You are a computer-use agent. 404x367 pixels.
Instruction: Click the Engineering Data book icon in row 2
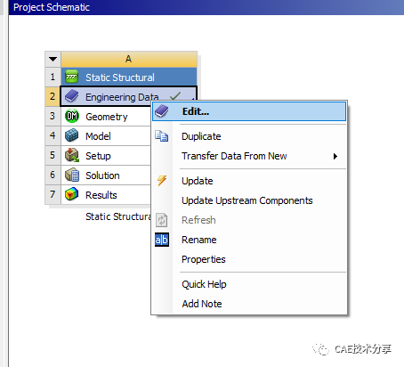click(x=71, y=96)
